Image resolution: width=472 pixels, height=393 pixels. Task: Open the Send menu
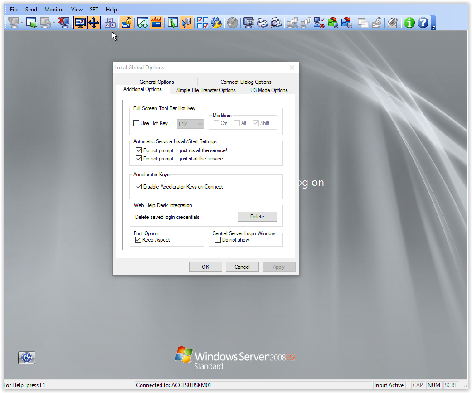pos(31,10)
